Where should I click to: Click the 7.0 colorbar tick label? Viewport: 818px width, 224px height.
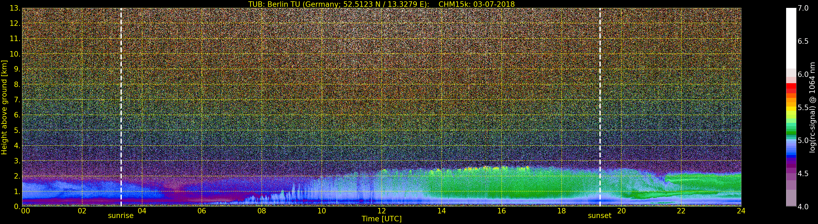[803, 8]
